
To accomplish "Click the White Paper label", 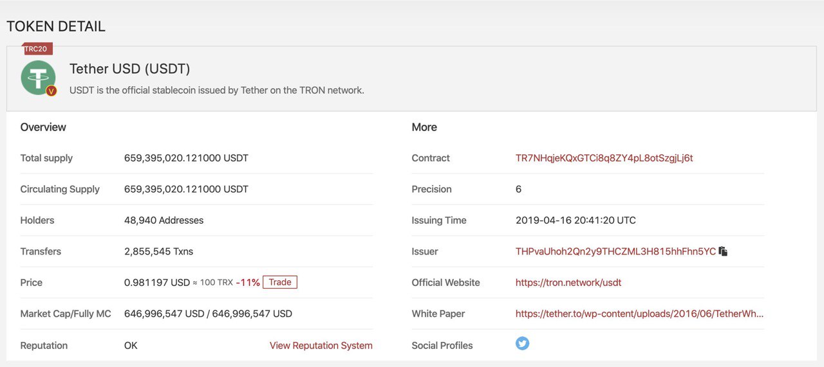I will [438, 314].
